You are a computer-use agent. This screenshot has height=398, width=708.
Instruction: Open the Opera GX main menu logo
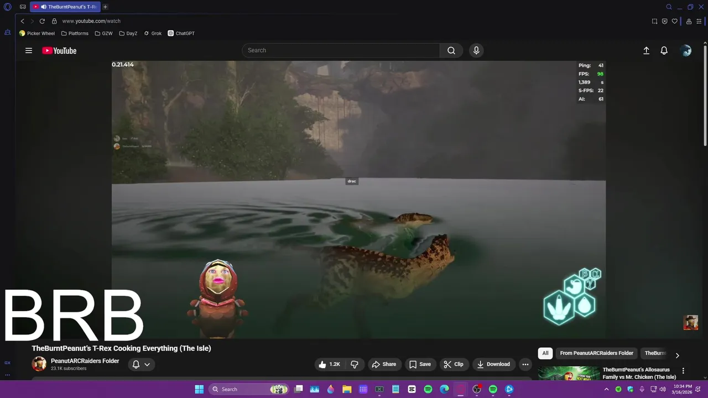coord(8,7)
